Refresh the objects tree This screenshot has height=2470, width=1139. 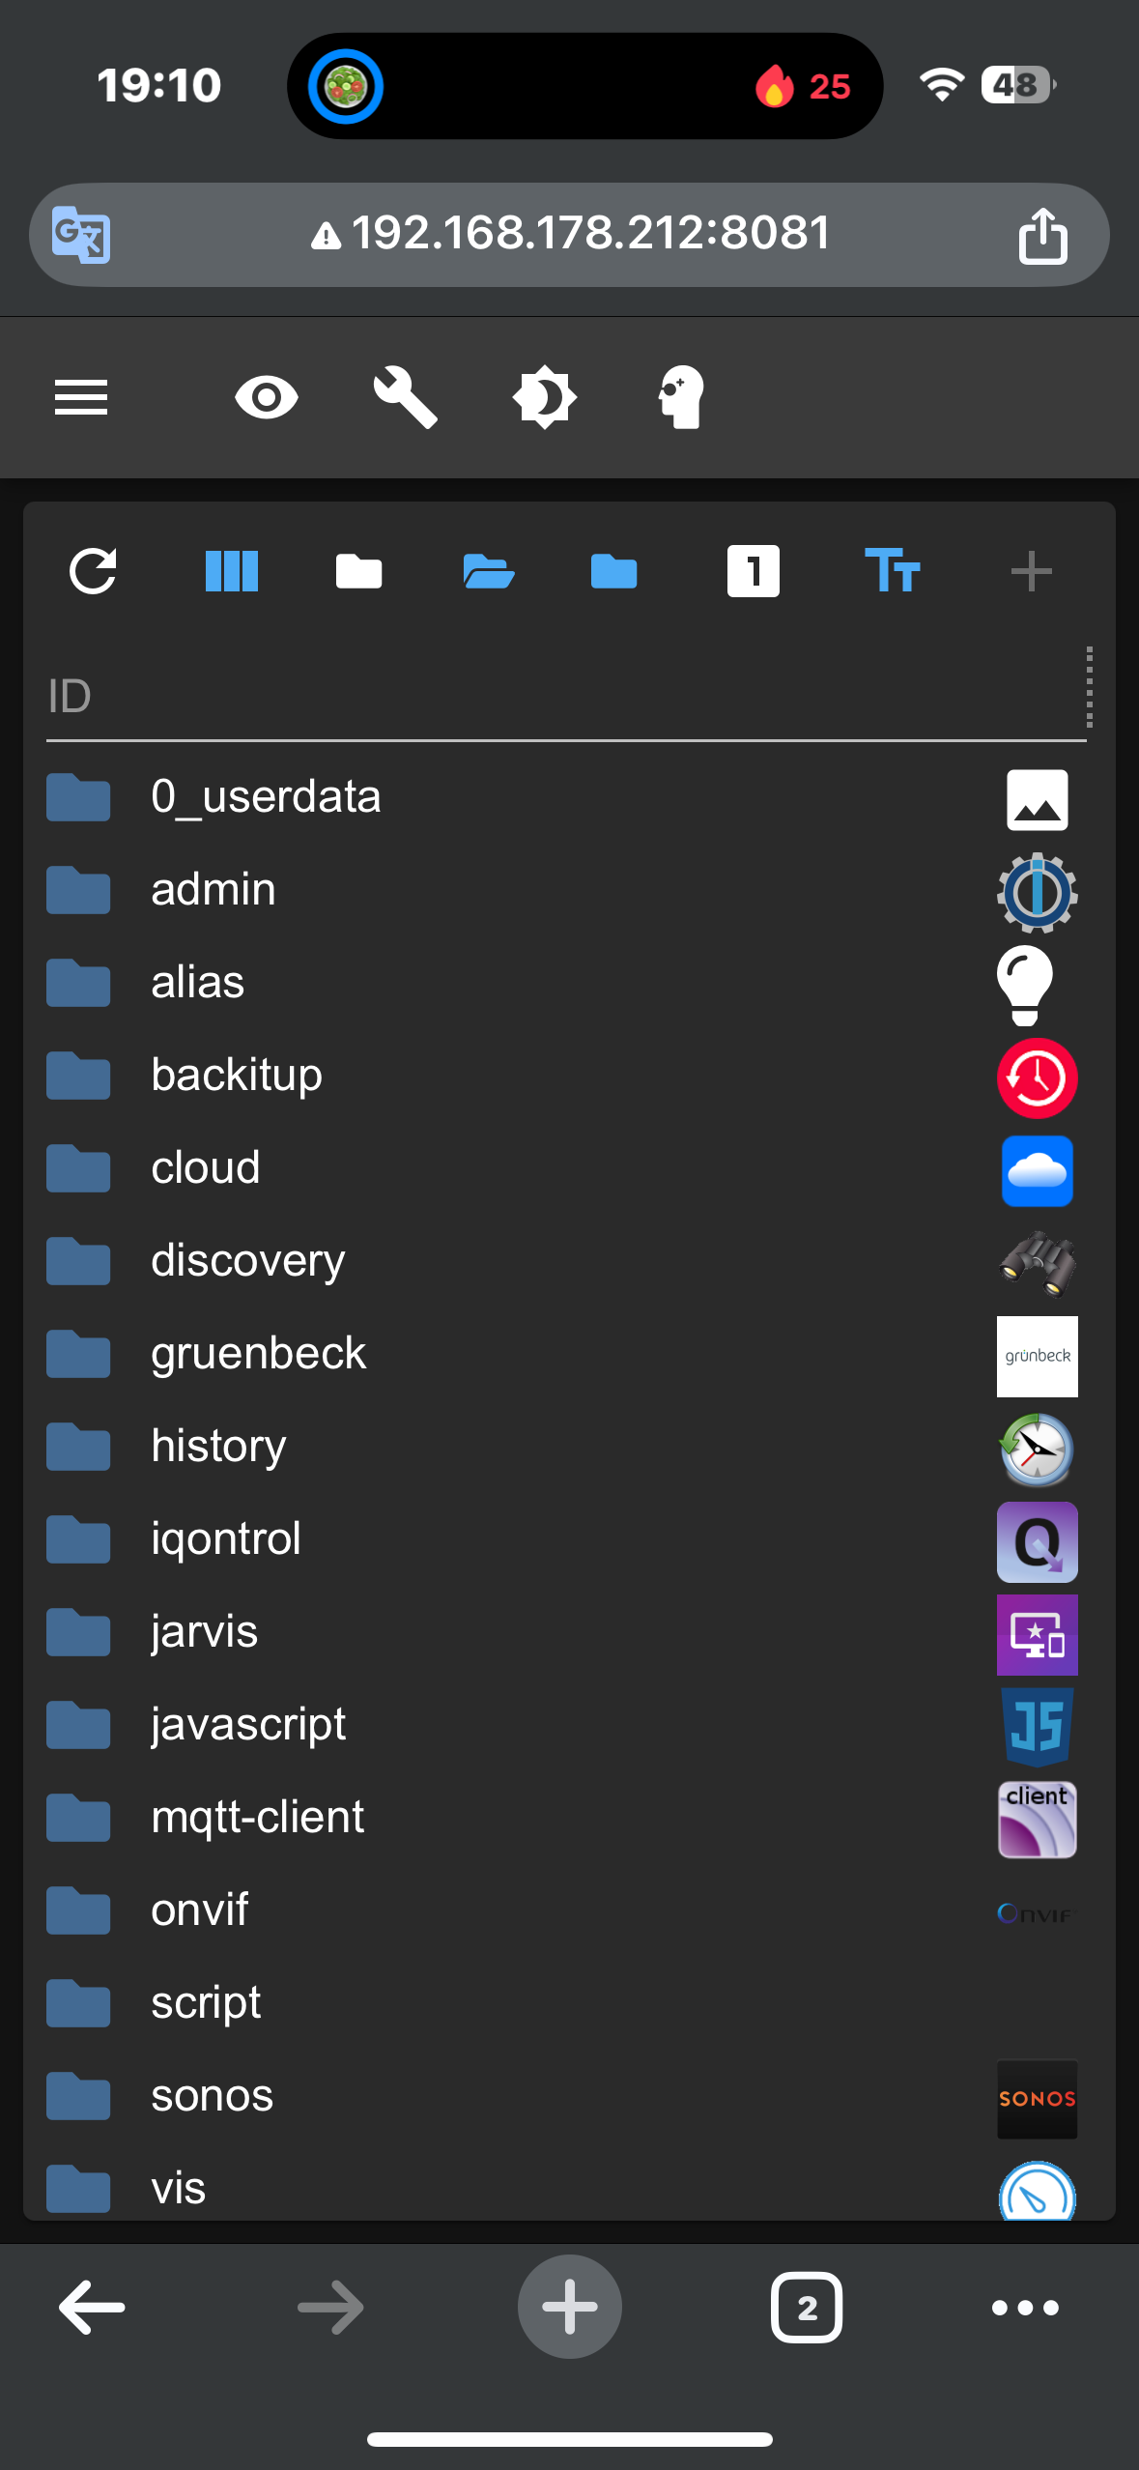93,571
